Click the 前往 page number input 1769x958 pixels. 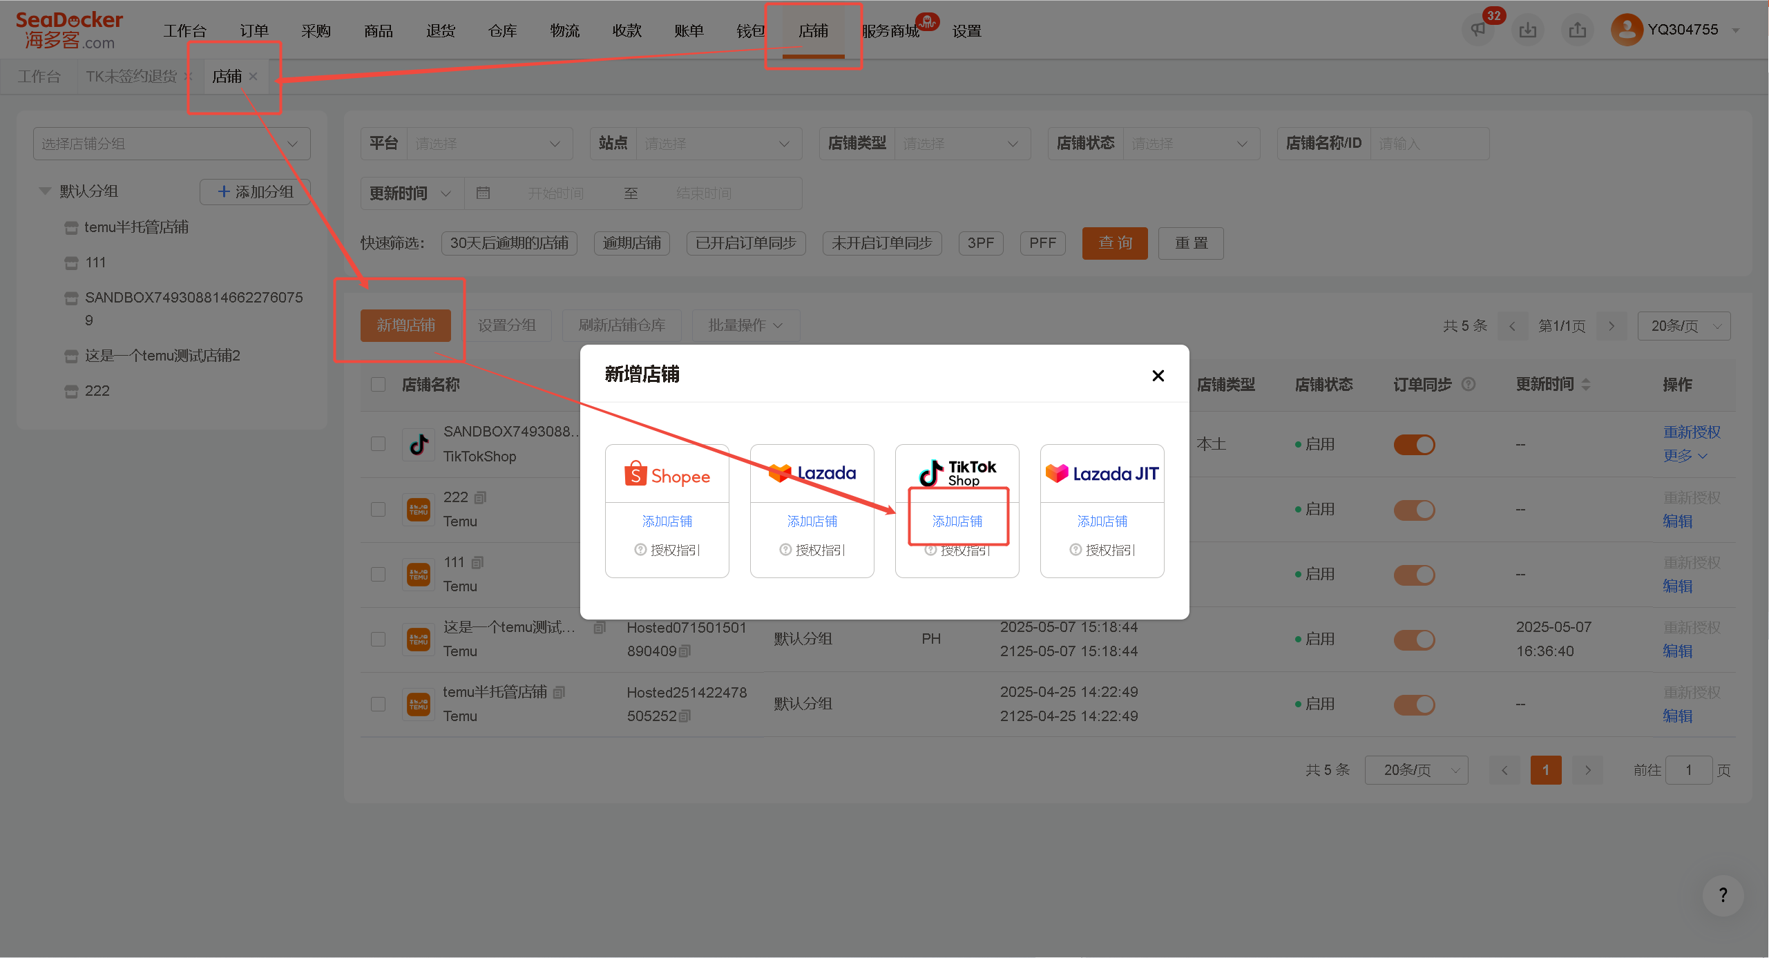point(1689,770)
